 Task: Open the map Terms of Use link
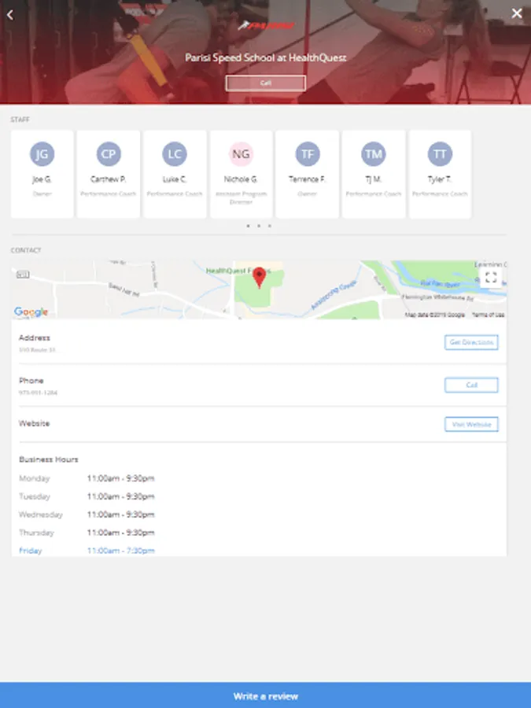[488, 315]
